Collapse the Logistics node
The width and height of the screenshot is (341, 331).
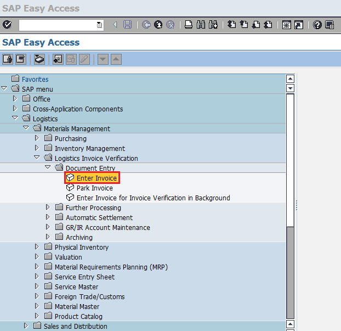(x=15, y=118)
